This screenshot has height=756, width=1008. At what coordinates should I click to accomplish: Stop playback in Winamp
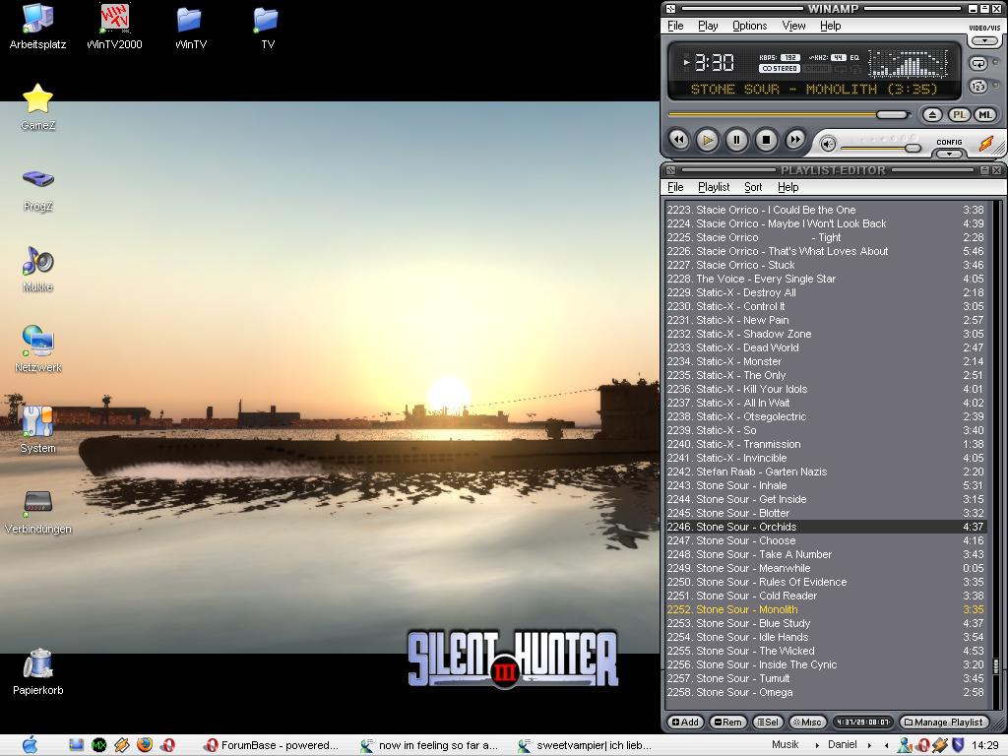766,140
